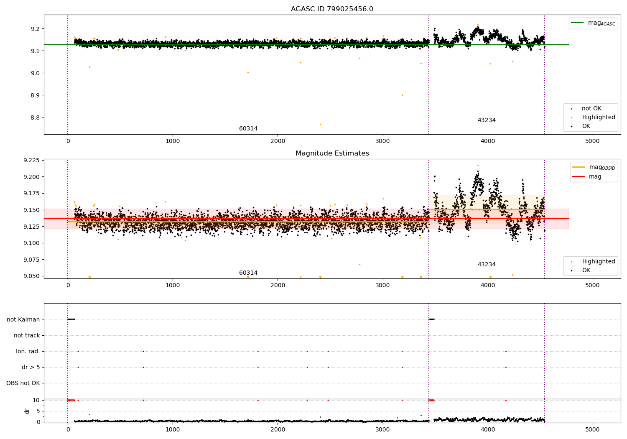Click 'Highlighted' in the AGASC ID plot legend

tap(599, 117)
